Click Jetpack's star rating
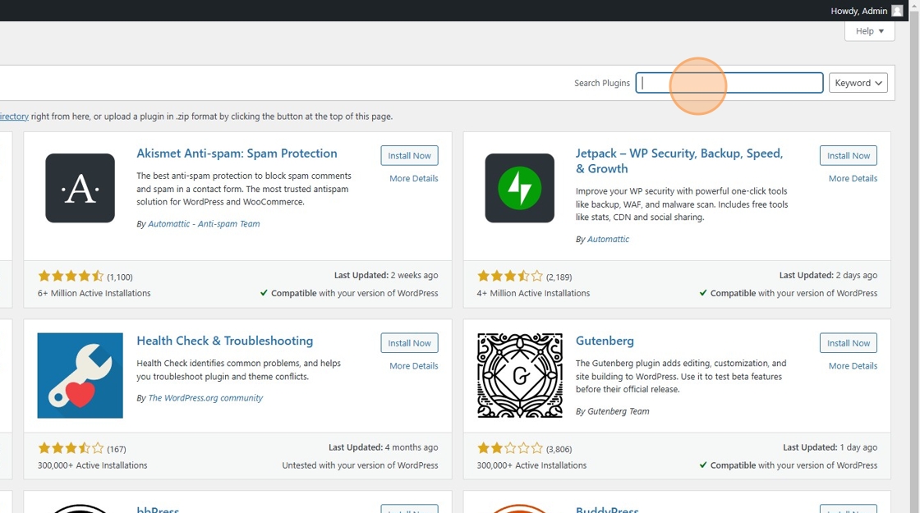Screen dimensions: 920x513 [x=510, y=276]
